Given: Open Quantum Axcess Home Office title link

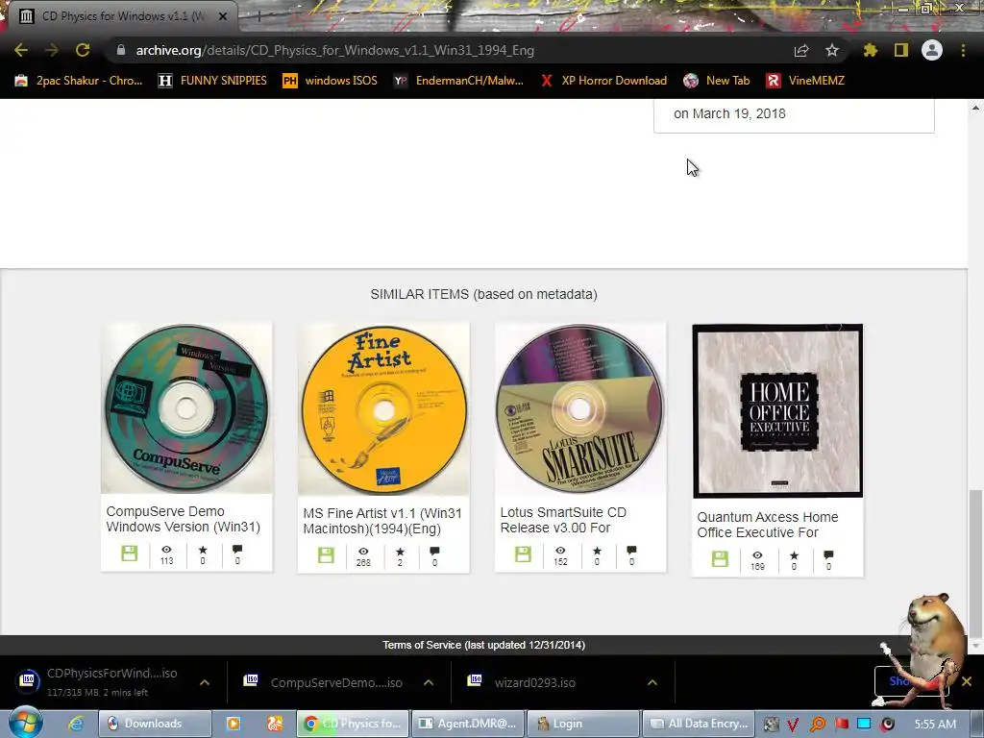Looking at the screenshot, I should [x=768, y=525].
